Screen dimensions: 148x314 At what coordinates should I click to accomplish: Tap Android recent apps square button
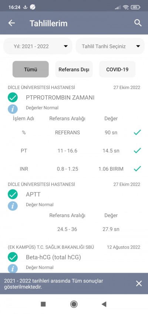pos(43,304)
